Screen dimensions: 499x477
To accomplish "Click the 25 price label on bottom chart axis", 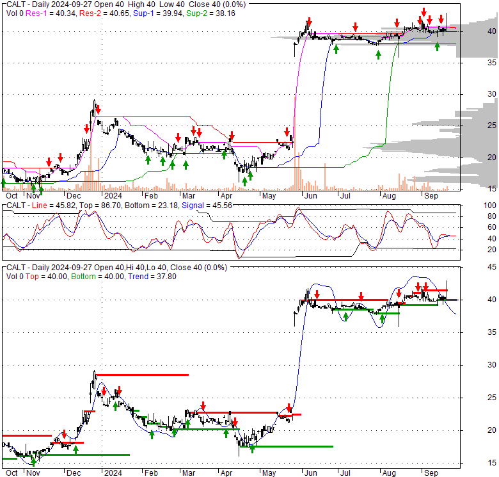I will coord(492,398).
